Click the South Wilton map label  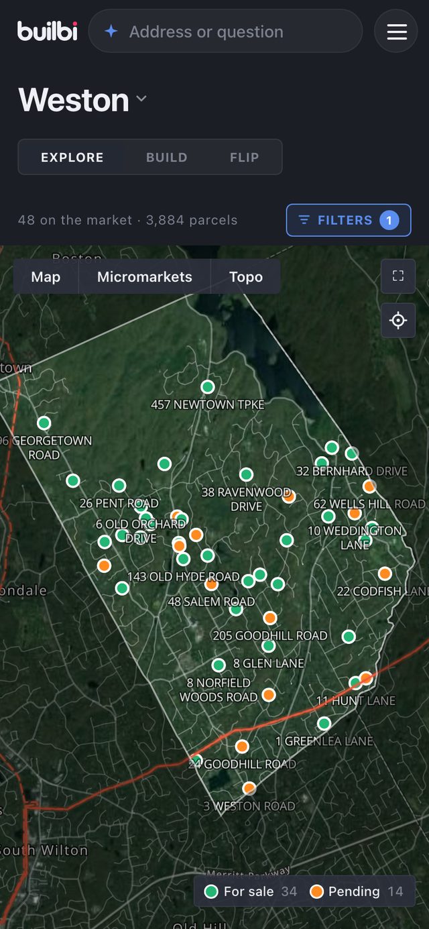[x=44, y=850]
